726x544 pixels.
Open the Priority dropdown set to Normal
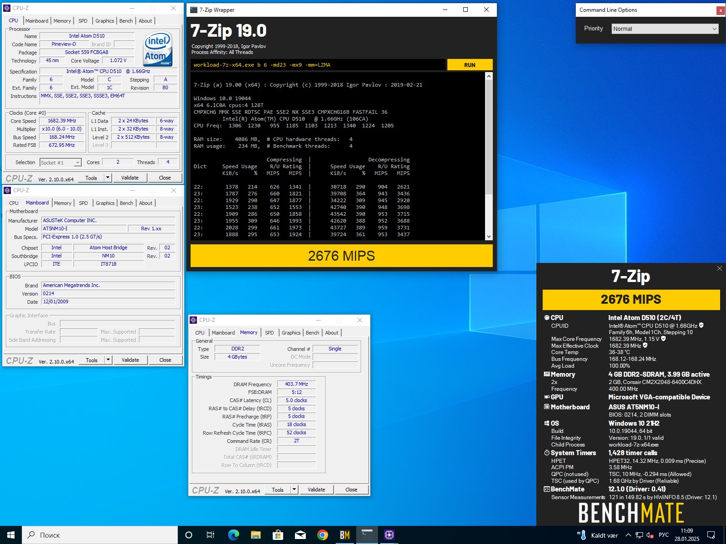(x=665, y=29)
